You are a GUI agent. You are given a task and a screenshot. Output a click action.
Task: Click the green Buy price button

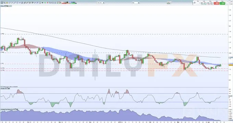pos(222,3)
